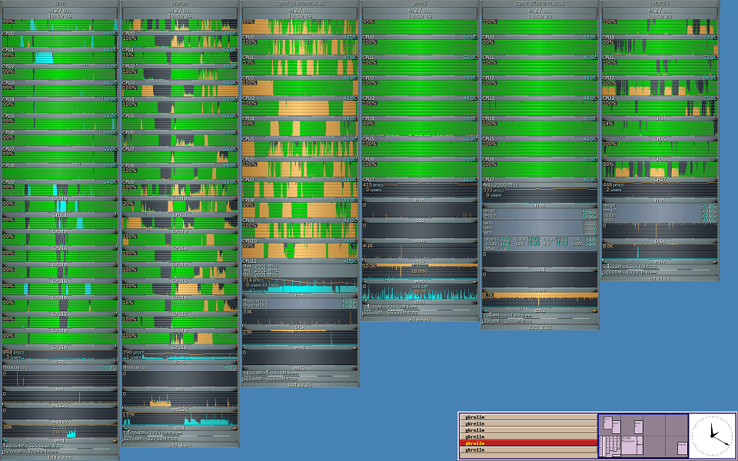Click the proc chart in cgmd-s7 monitor
Screen dimensions: 738x461
click(539, 197)
